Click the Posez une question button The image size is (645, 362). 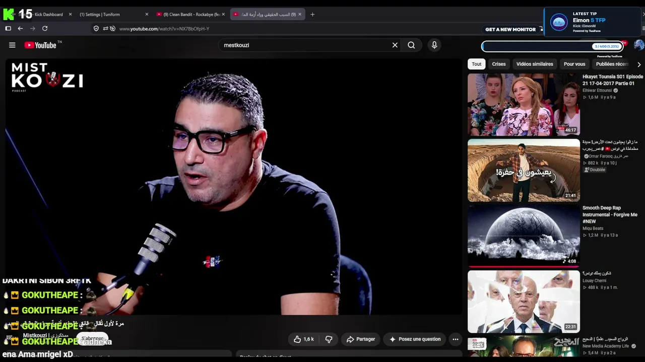tap(415, 339)
